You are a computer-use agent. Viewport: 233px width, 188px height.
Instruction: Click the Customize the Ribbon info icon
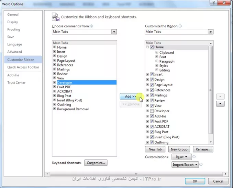tap(180, 26)
